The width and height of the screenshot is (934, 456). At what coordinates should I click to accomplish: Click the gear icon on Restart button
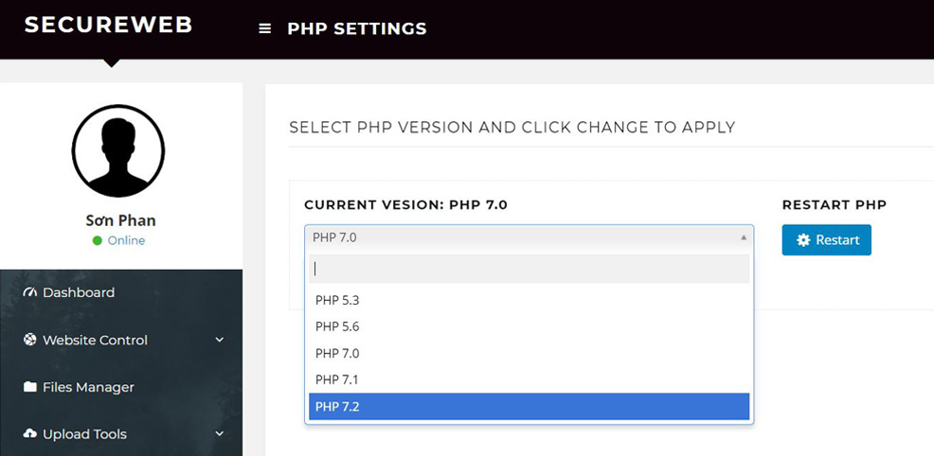point(803,240)
